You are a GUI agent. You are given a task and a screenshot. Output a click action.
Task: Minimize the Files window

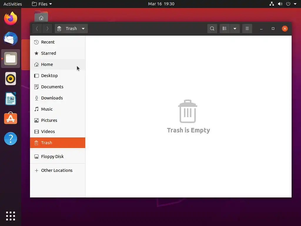point(261,29)
